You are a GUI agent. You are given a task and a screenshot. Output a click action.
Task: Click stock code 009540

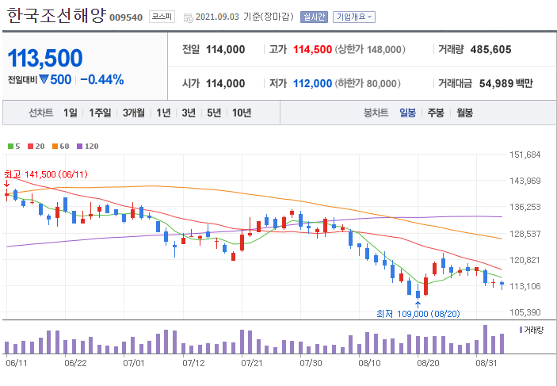126,17
